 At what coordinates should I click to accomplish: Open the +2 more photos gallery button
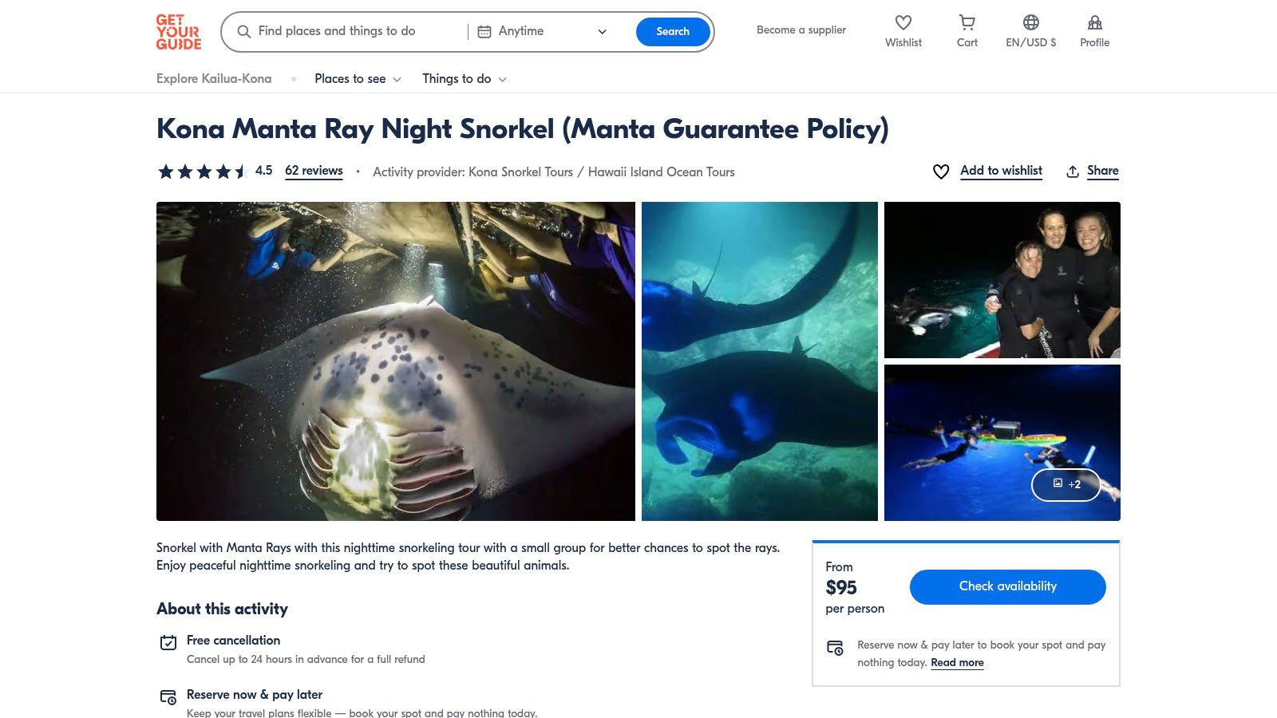(1065, 484)
